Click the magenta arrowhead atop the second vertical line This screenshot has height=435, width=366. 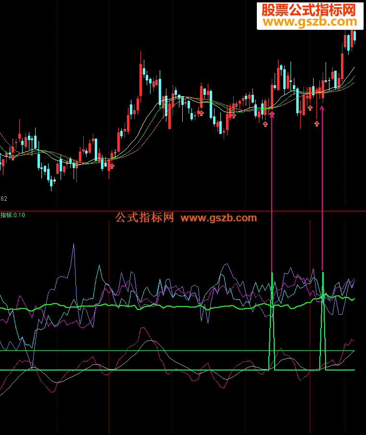tap(322, 108)
